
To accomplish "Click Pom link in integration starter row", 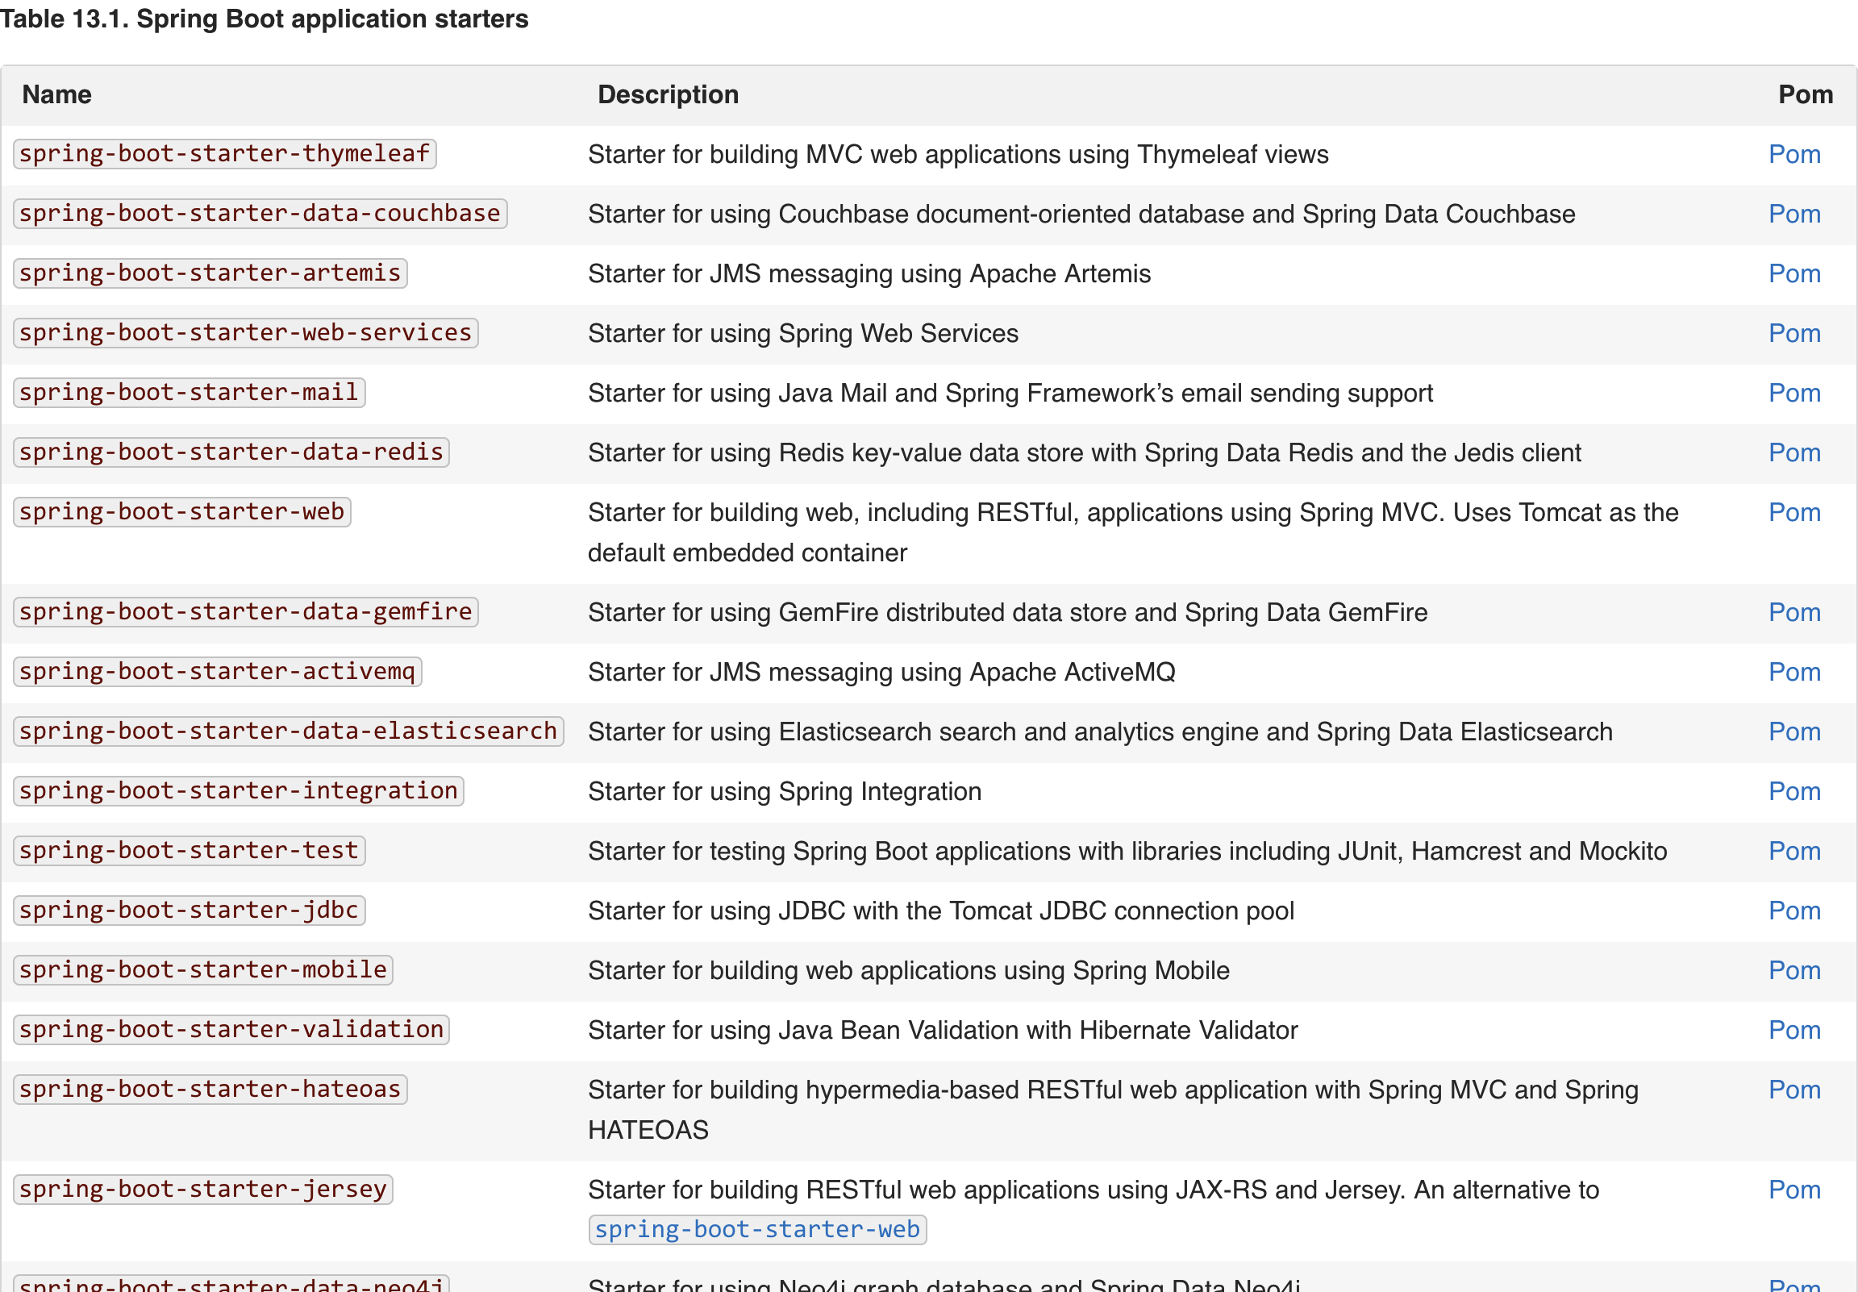I will [x=1793, y=791].
